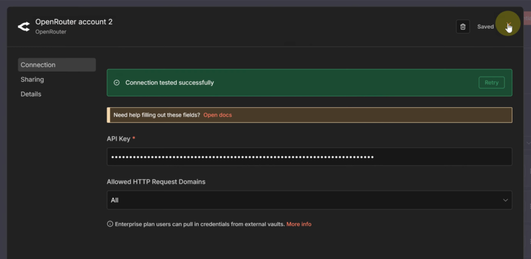The height and width of the screenshot is (259, 531).
Task: Open the More info link
Action: pyautogui.click(x=299, y=224)
